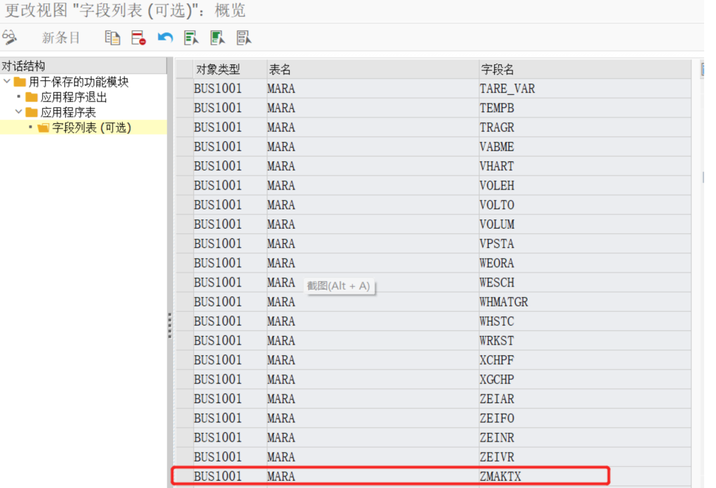Click the 对象类型 column header
The image size is (716, 488).
pos(230,70)
